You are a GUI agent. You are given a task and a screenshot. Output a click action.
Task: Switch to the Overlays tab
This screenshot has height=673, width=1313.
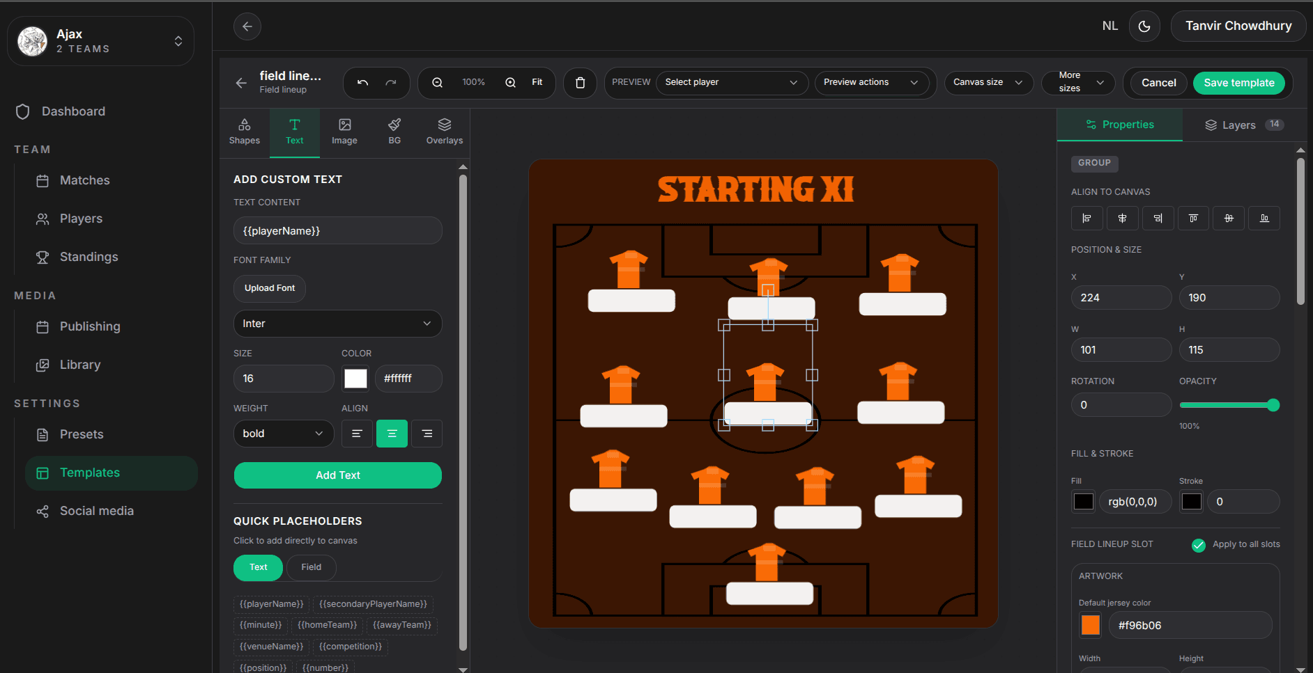click(x=445, y=132)
